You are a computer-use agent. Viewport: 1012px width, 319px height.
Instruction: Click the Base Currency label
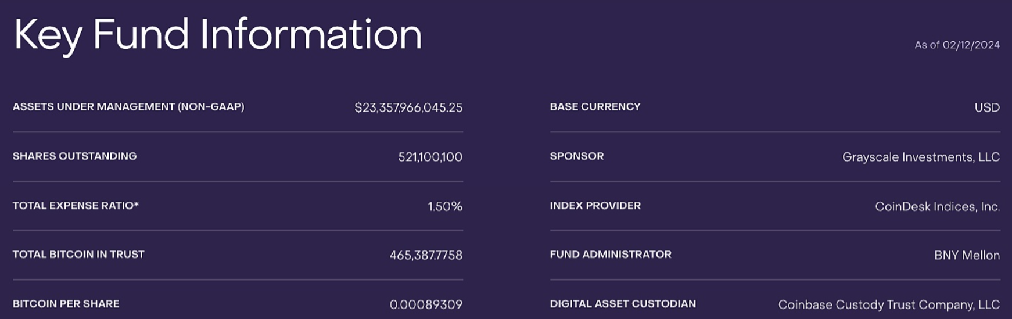595,107
